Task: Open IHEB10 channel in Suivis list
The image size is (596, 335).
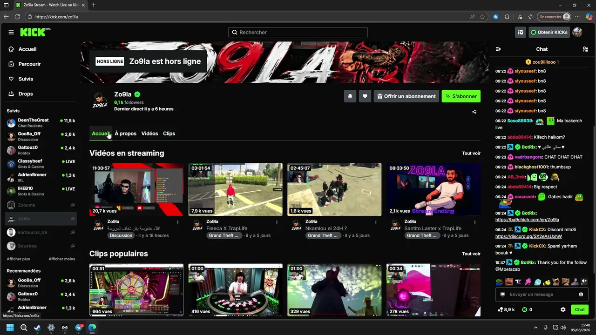Action: [41, 191]
